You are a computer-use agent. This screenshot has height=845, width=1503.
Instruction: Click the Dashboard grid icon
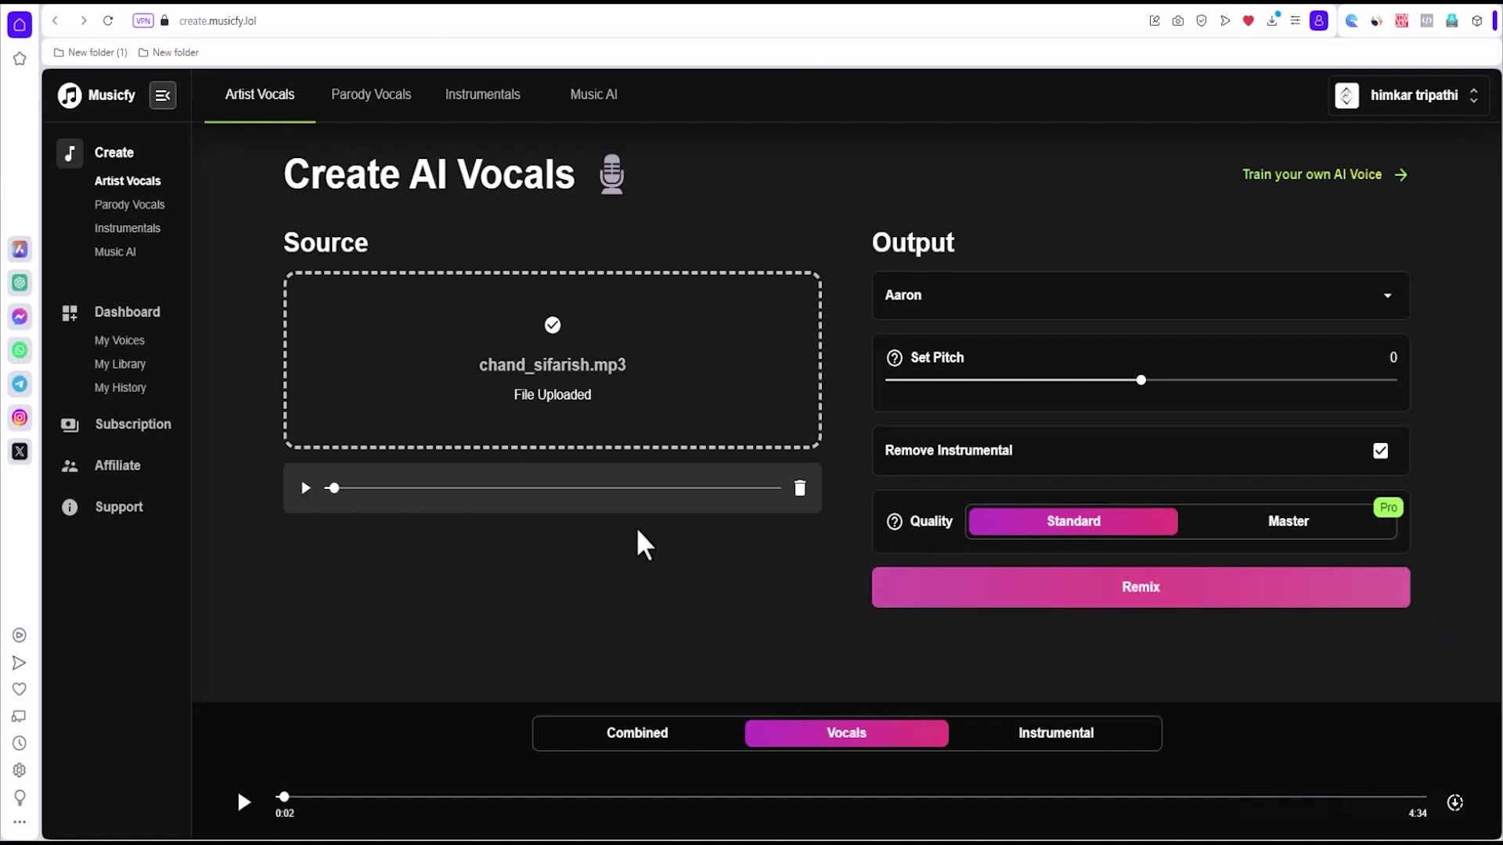click(70, 313)
